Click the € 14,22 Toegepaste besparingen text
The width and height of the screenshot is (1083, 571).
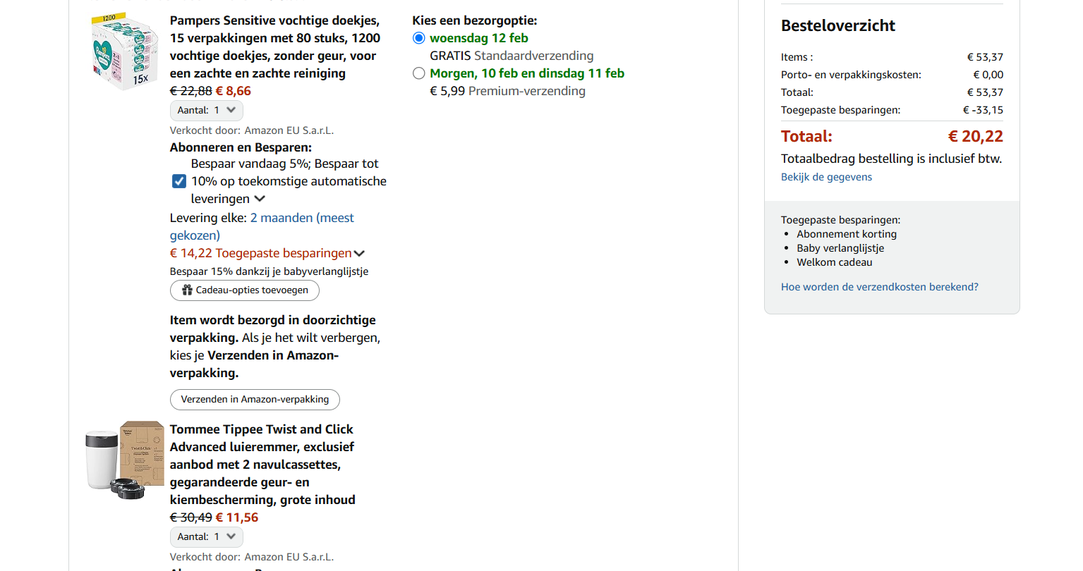(x=260, y=253)
